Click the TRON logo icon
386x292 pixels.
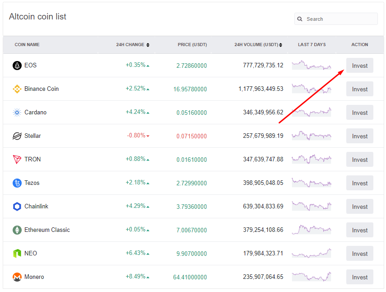(17, 160)
